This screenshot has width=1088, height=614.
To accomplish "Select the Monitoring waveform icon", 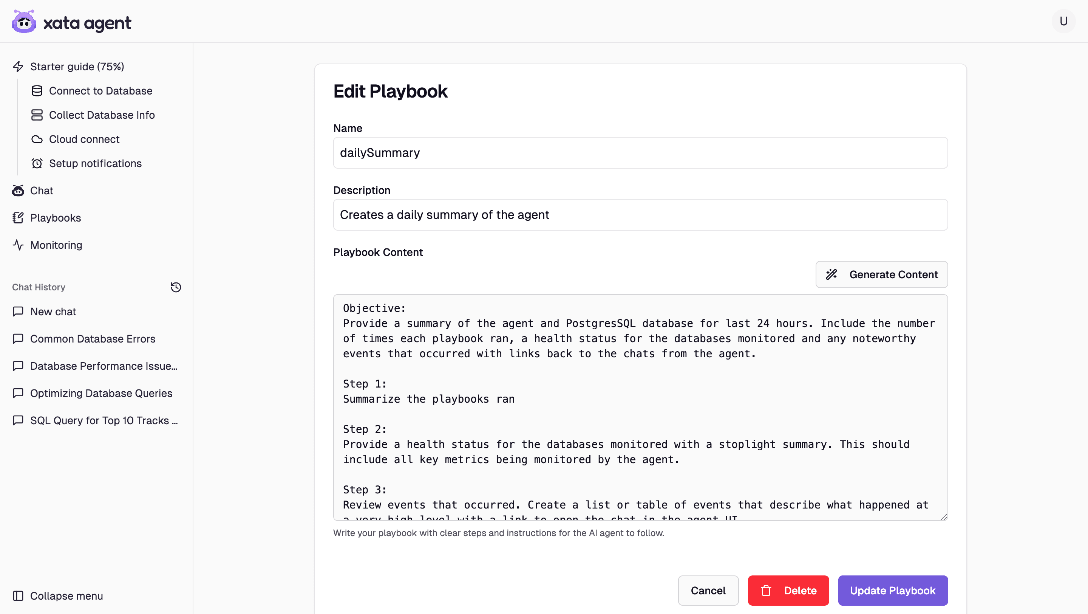I will tap(18, 245).
